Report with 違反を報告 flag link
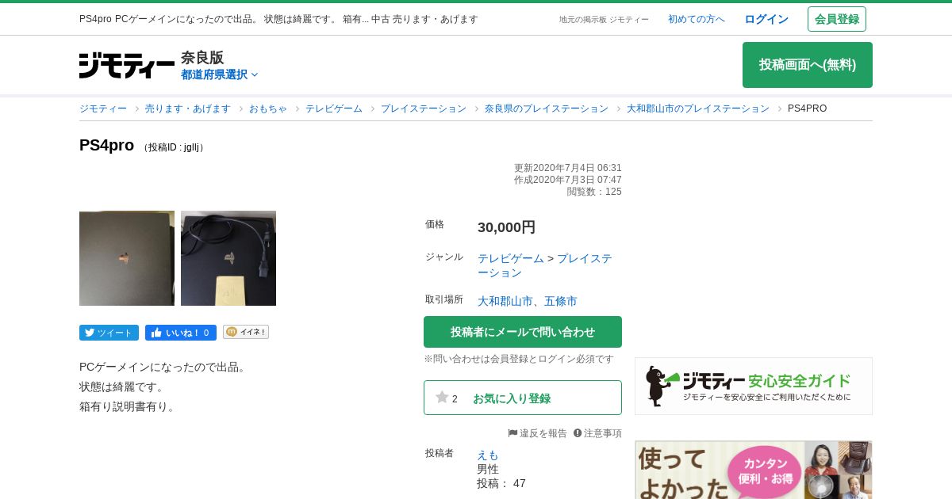 click(538, 433)
